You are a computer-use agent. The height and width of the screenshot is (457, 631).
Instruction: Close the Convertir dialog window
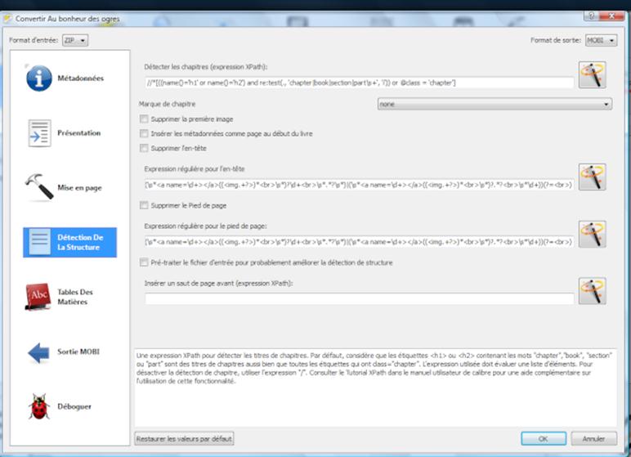pos(611,16)
